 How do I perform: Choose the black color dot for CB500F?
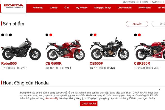pos(91,35)
